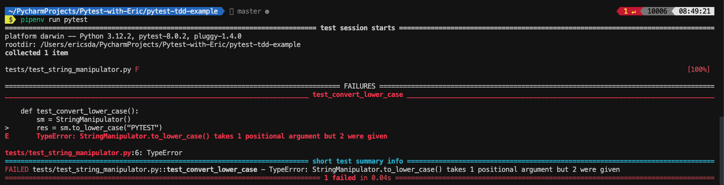
Task: Click the red TypeError message line
Action: point(212,136)
